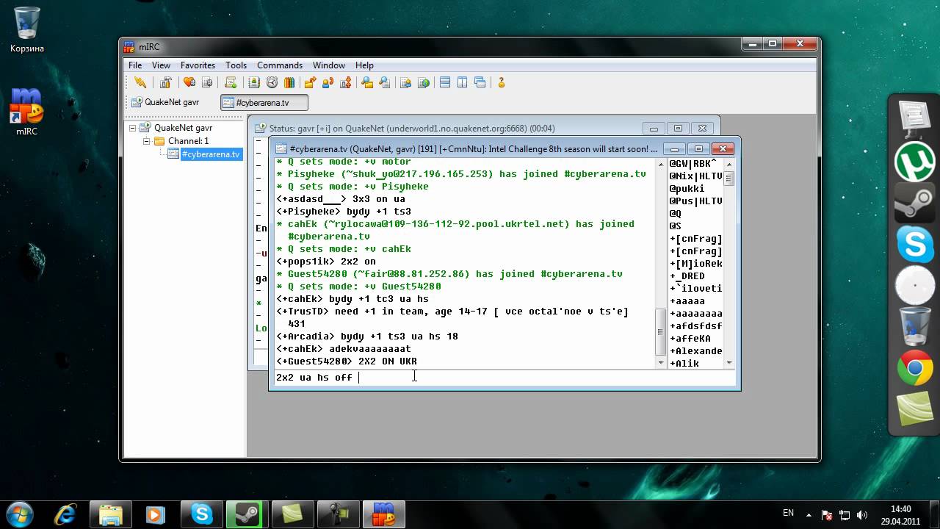The image size is (940, 529).
Task: Open the Favorites heart toolbar icon
Action: (x=189, y=83)
